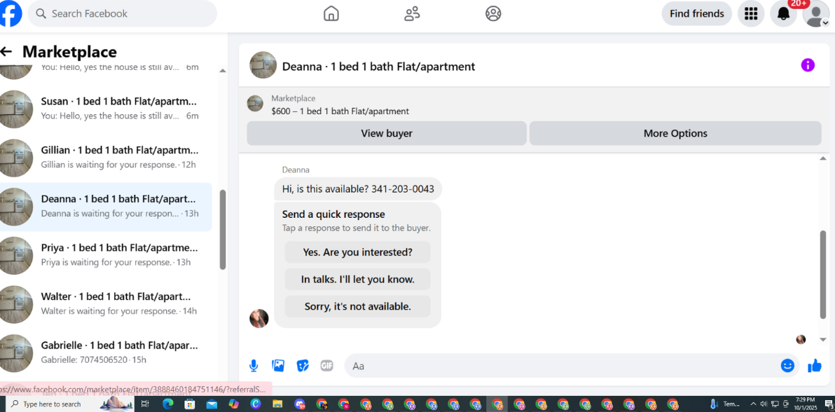Open the Groups icon in top bar
The width and height of the screenshot is (835, 412).
pos(494,13)
